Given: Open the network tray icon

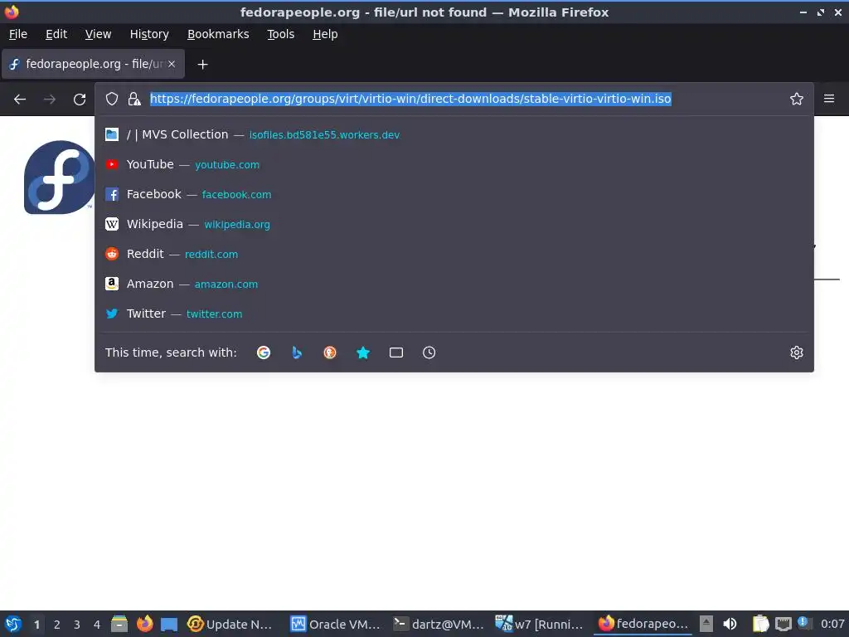Looking at the screenshot, I should (783, 625).
